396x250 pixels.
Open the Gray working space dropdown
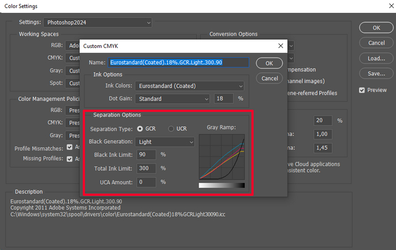[72, 71]
